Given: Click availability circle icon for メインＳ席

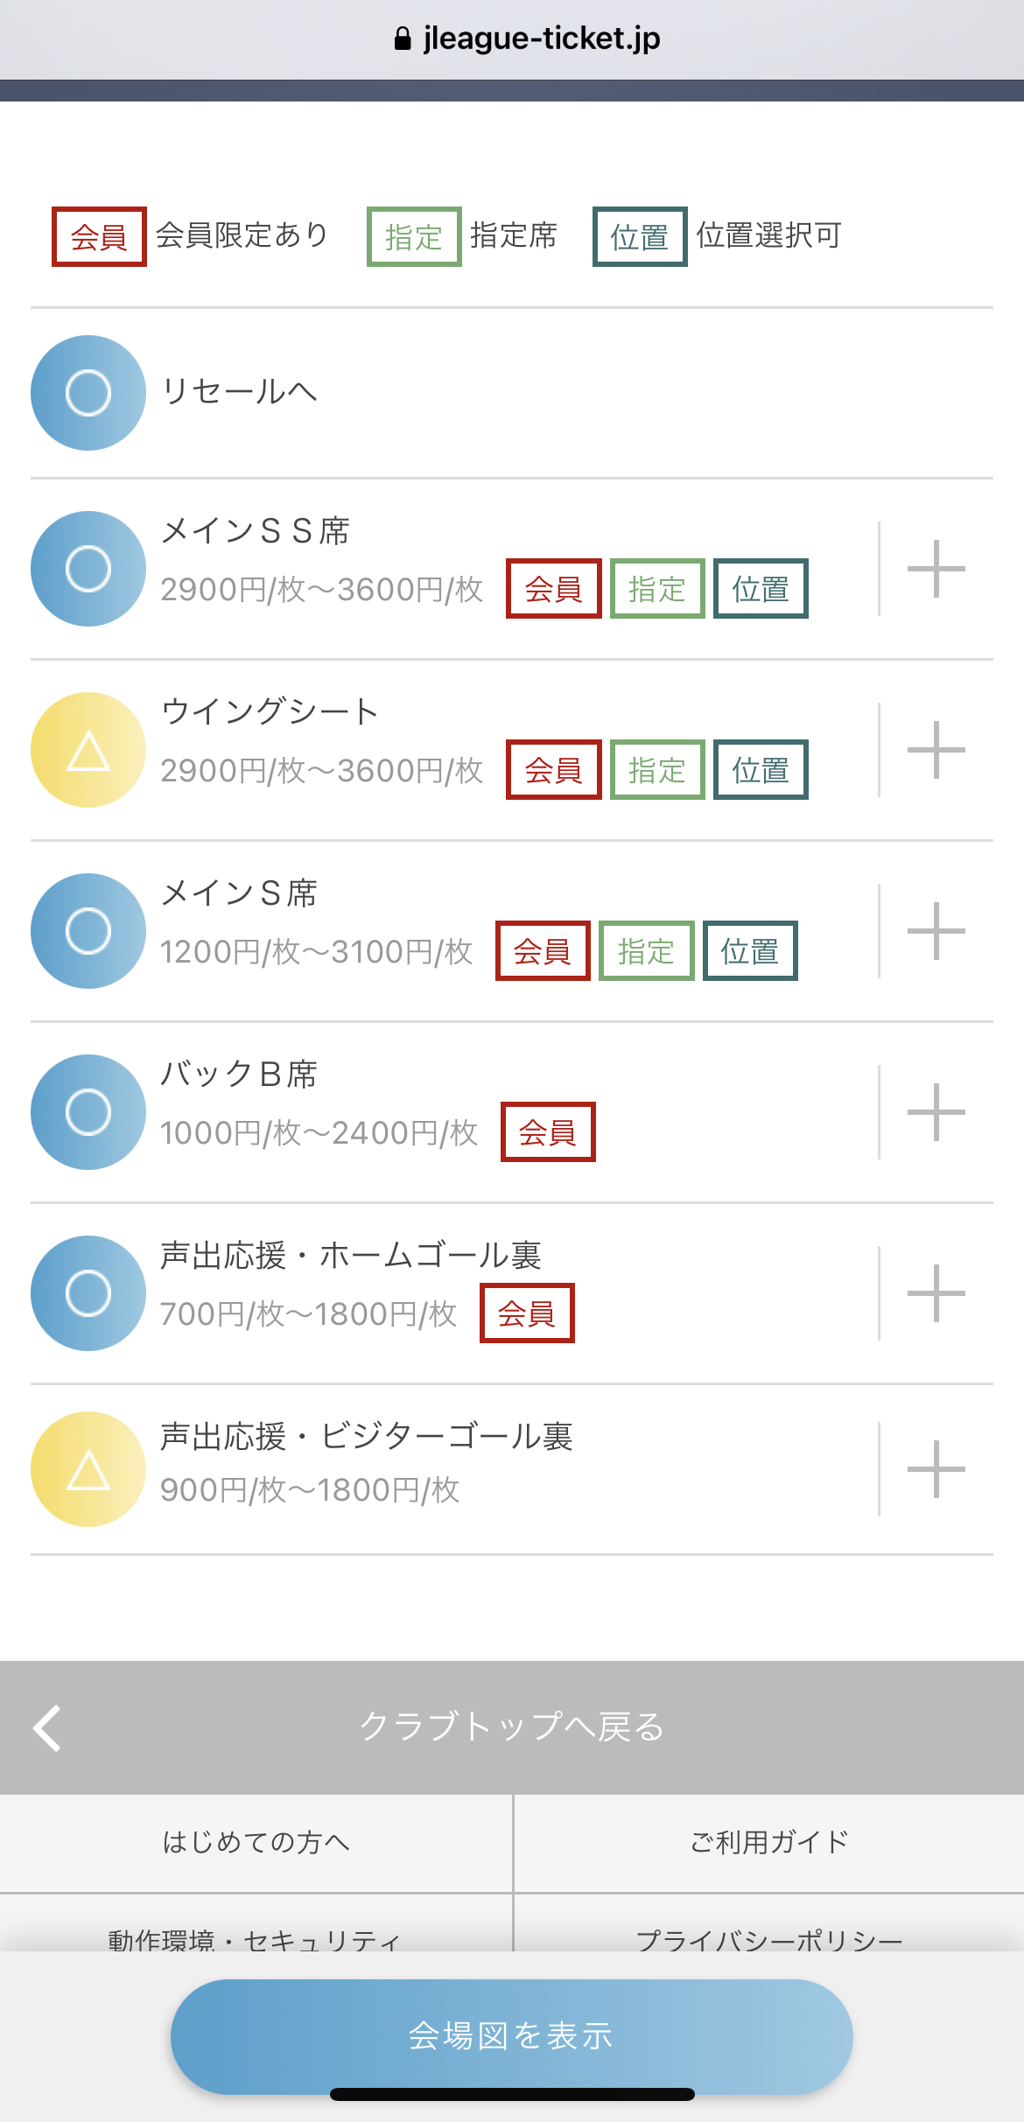Looking at the screenshot, I should coord(88,931).
